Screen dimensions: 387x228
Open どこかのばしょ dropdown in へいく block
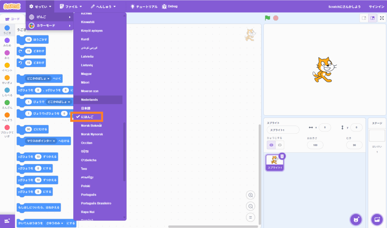click(38, 78)
